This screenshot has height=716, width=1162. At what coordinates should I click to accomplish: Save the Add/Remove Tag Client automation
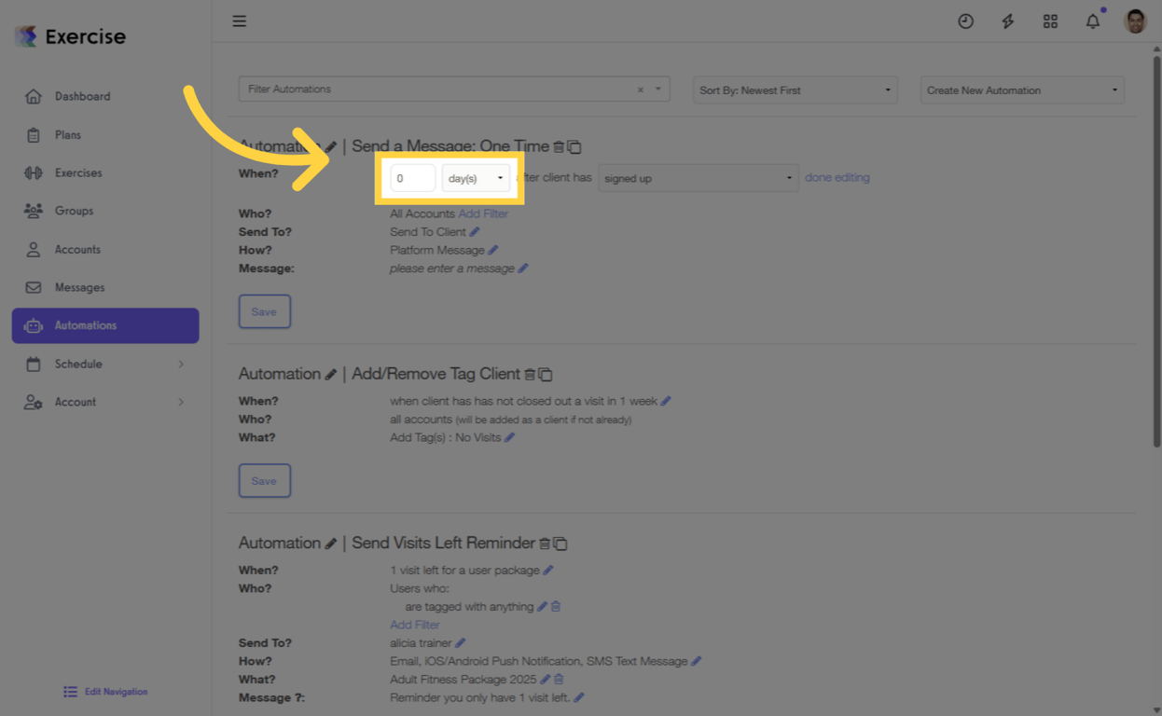tap(265, 481)
